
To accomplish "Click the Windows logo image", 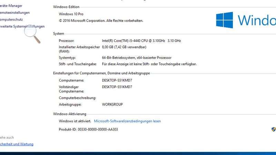I will coord(225,20).
